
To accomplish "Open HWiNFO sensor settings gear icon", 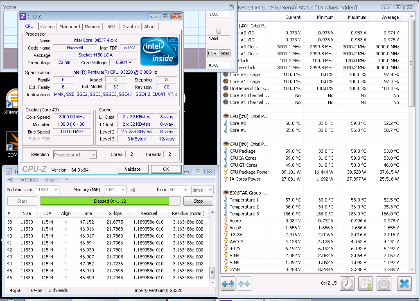I will coord(384,283).
